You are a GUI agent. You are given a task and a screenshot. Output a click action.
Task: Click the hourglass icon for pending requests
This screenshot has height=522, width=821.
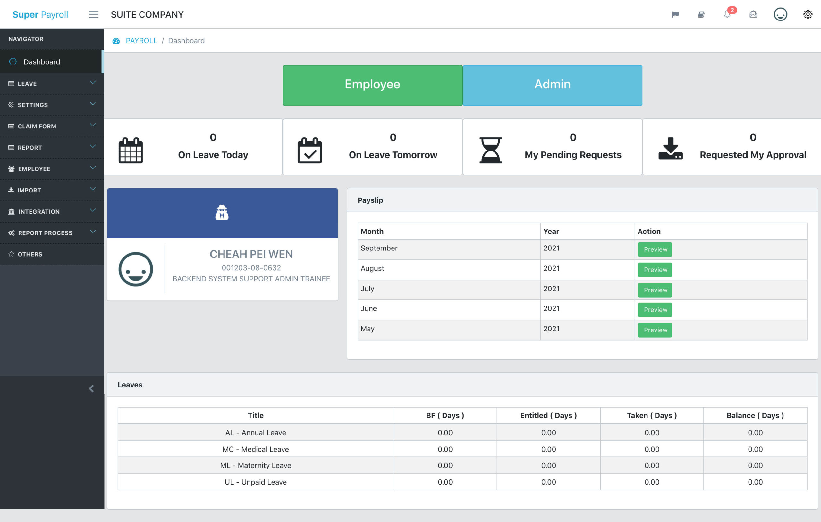[490, 150]
